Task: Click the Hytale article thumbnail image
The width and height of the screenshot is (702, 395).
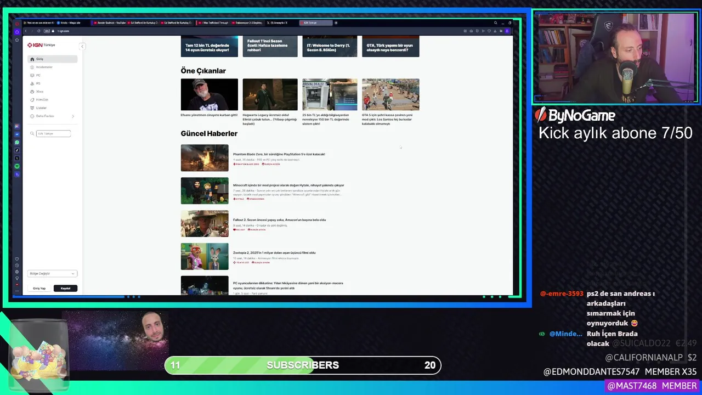Action: tap(205, 190)
